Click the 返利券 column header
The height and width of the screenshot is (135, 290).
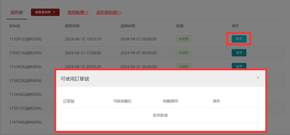pyautogui.click(x=15, y=26)
